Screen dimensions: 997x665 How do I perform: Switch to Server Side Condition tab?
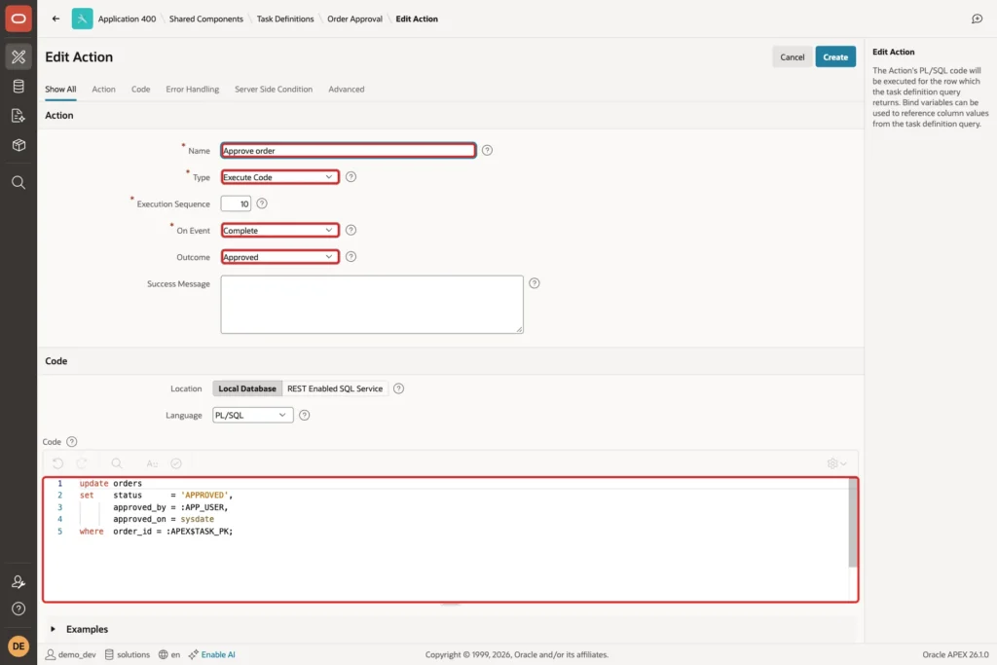click(274, 89)
